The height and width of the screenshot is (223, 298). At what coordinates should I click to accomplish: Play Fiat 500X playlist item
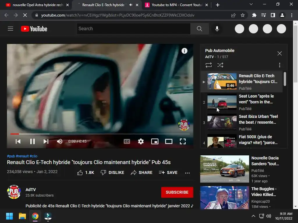coord(242,141)
